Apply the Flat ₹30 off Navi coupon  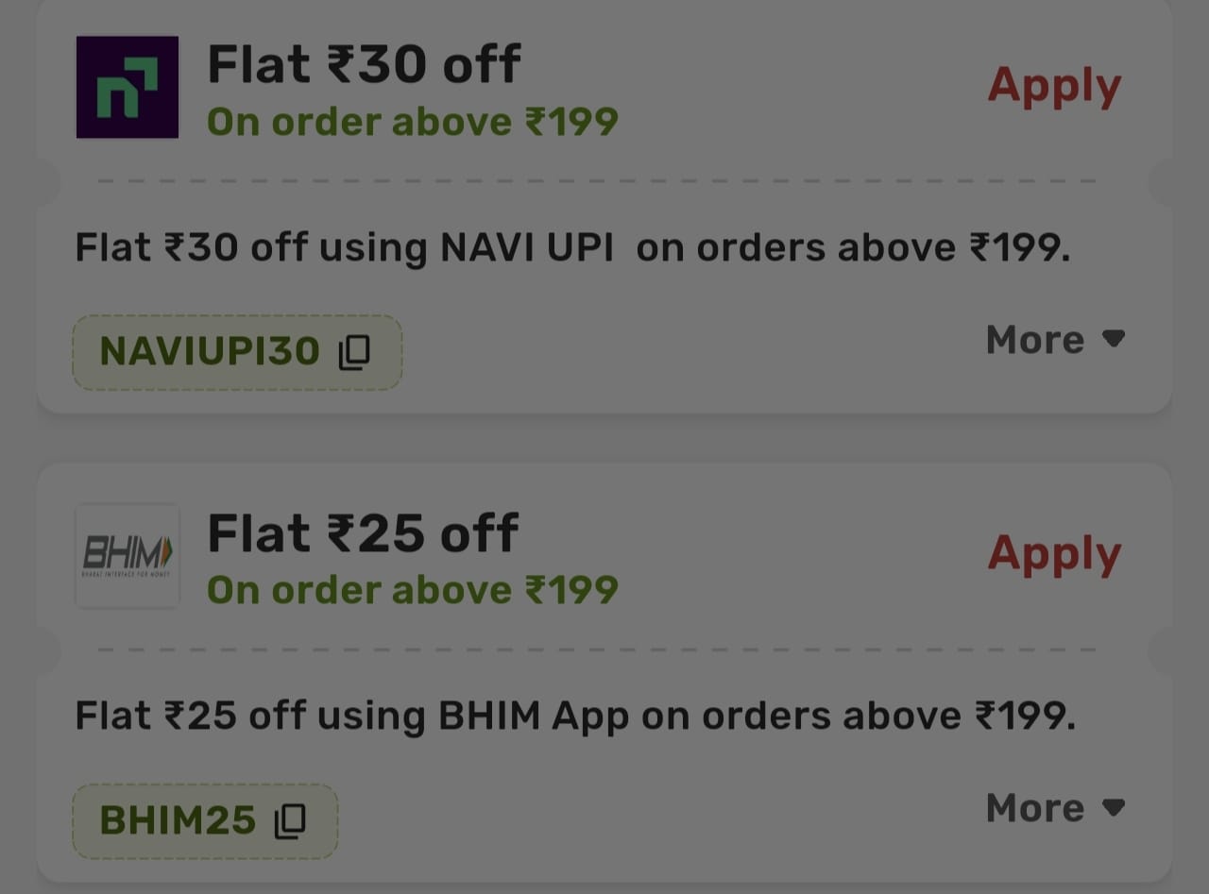coord(1054,86)
